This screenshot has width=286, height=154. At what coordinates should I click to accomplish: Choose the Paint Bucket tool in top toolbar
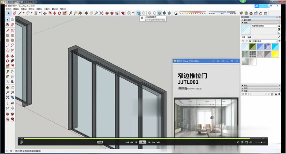80,13
